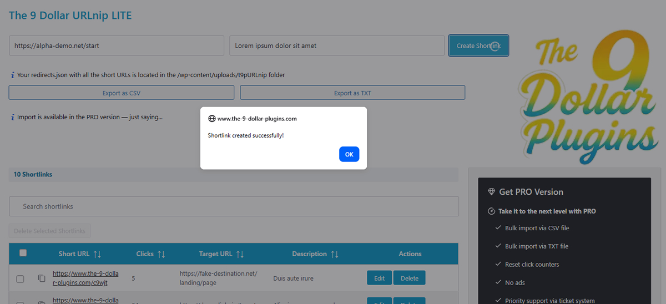The height and width of the screenshot is (304, 666).
Task: Click the info icon beside Import note
Action: click(12, 117)
